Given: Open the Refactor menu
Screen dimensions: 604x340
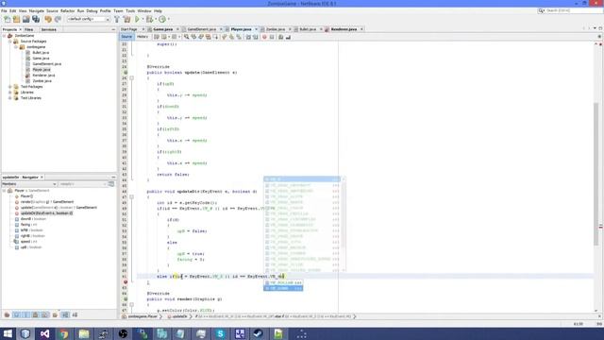Looking at the screenshot, I should 67,10.
